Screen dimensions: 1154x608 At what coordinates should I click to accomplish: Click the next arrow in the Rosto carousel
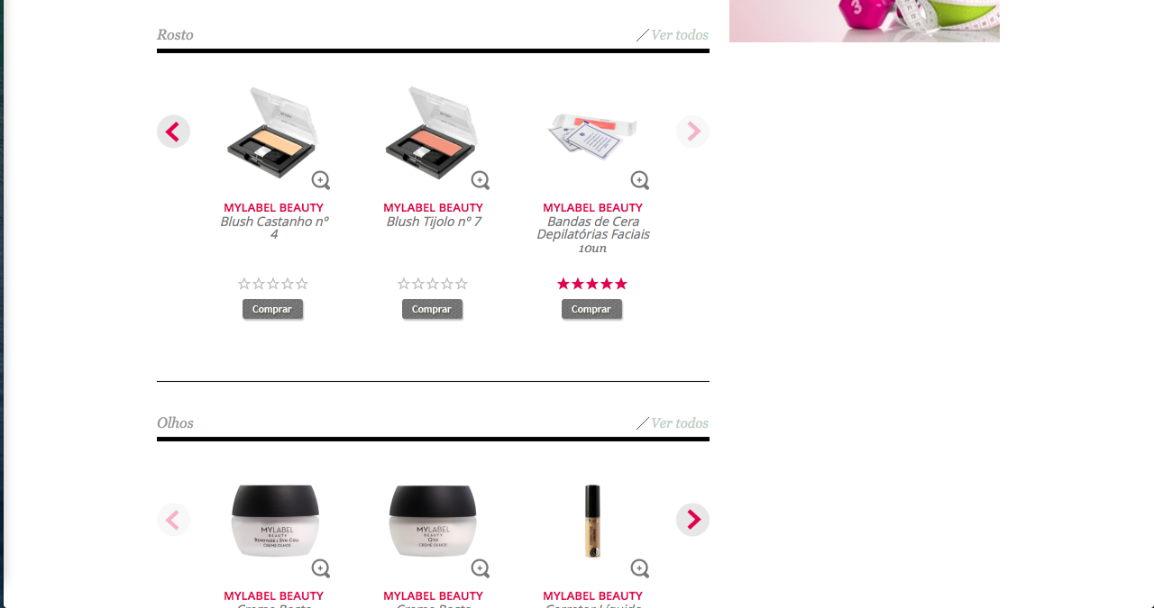[x=692, y=132]
